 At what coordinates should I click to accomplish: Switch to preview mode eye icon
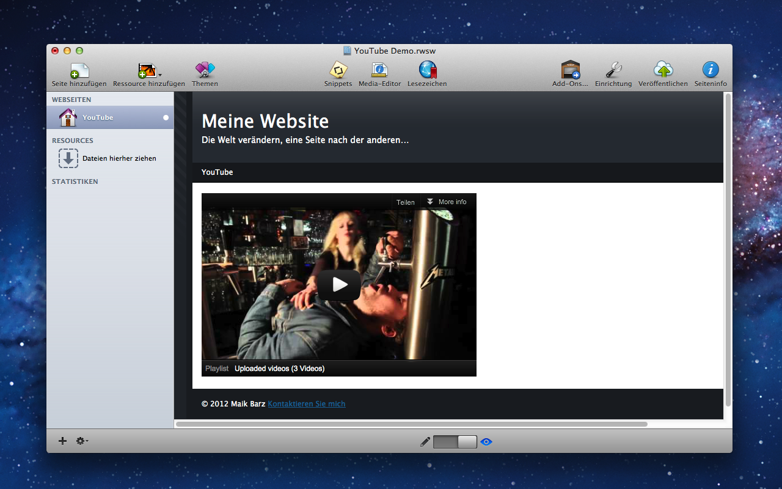pyautogui.click(x=486, y=441)
